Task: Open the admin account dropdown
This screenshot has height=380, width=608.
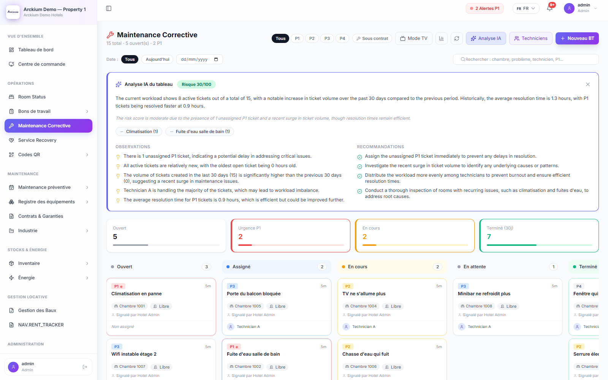Action: (x=581, y=8)
